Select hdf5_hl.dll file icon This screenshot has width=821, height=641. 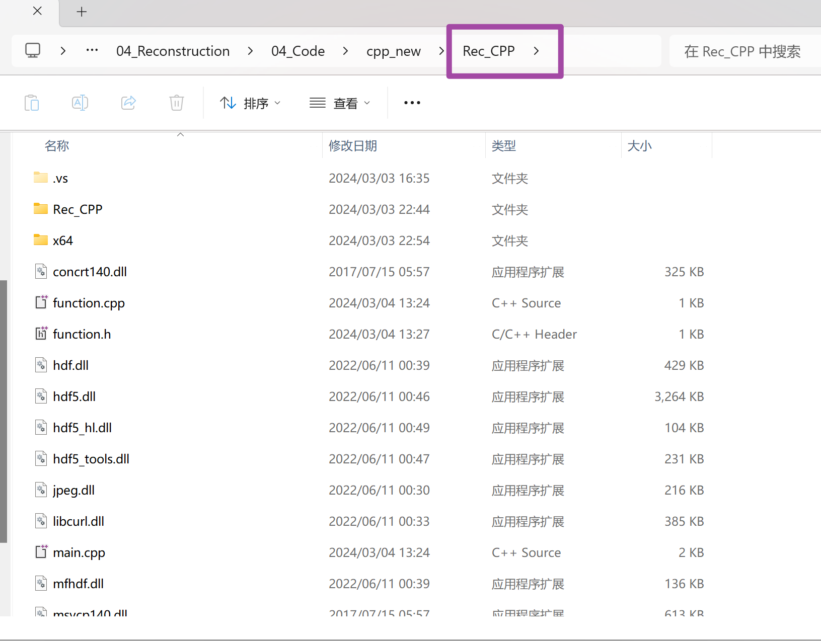pos(41,427)
